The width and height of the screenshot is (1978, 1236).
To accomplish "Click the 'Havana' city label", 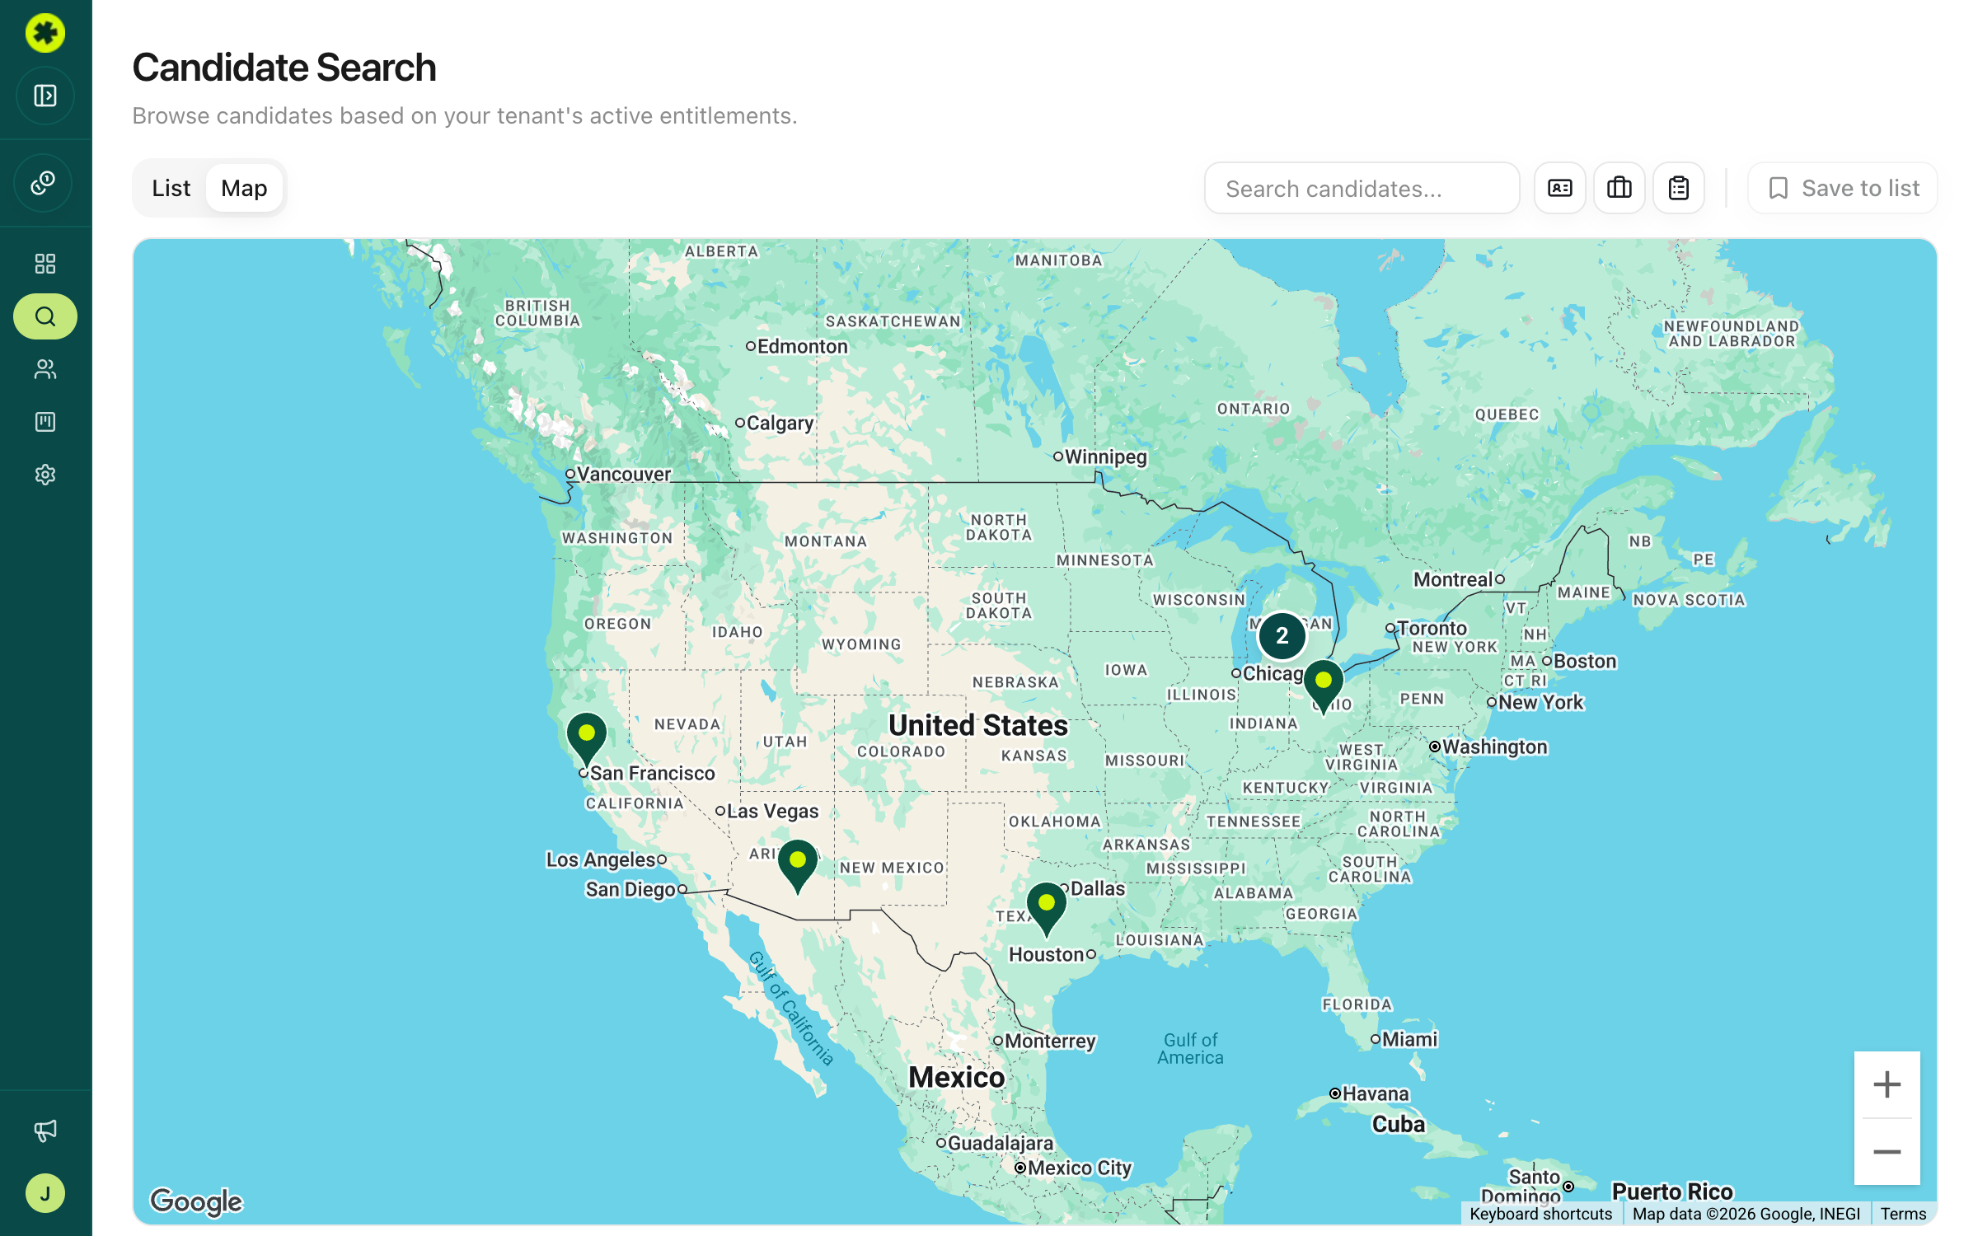I will [1376, 1093].
